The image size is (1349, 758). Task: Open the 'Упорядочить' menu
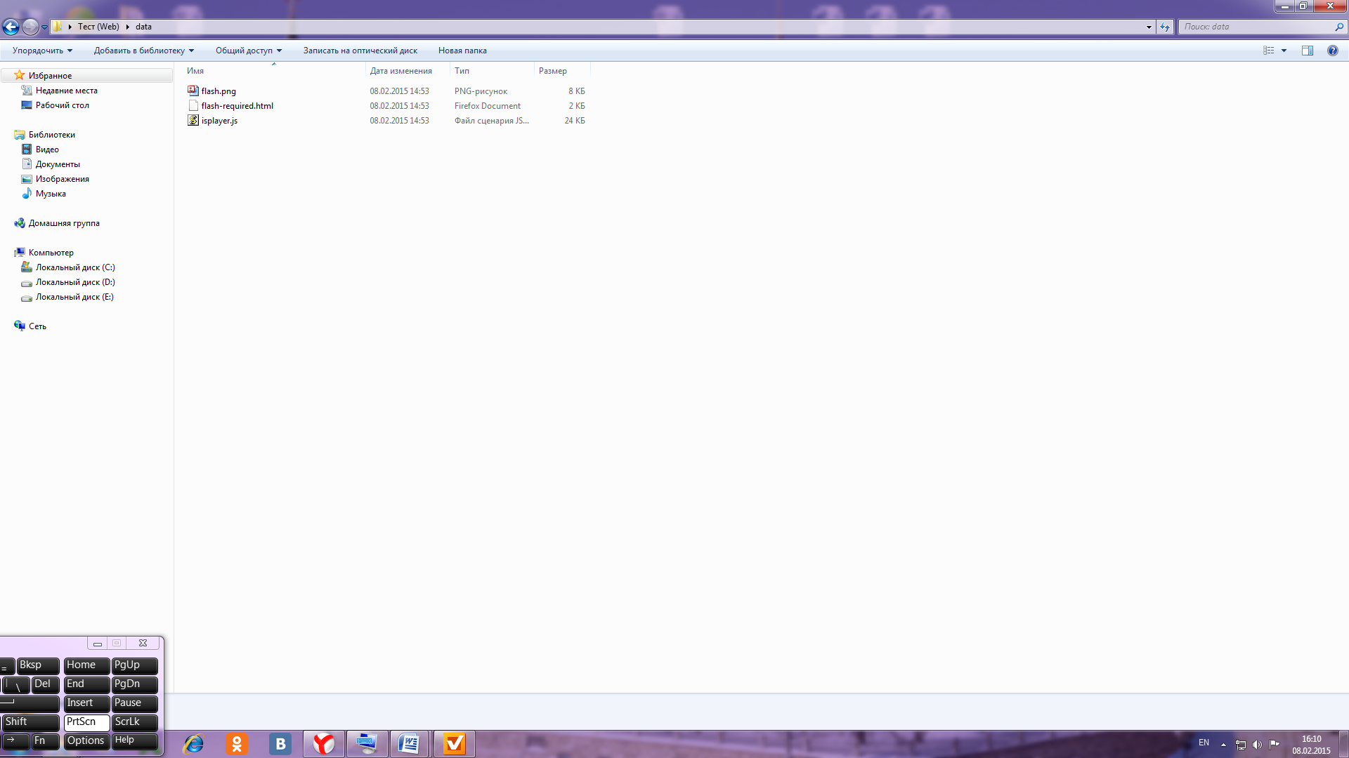tap(42, 51)
